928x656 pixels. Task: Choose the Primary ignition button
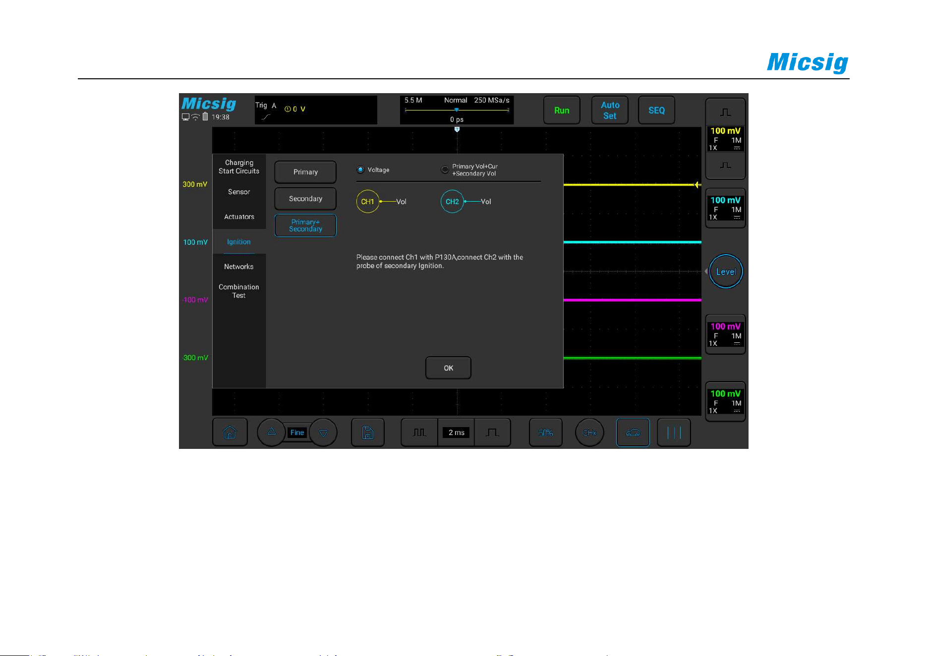305,172
